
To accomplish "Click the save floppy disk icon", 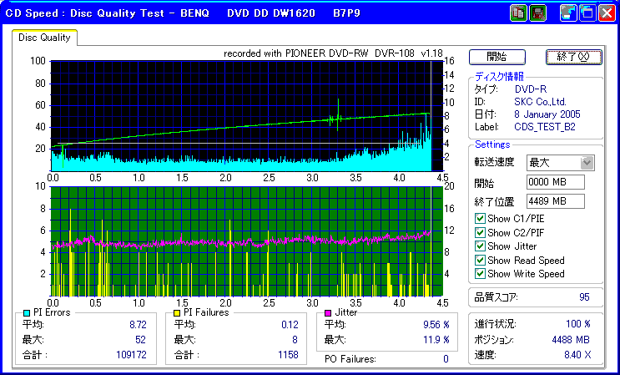I will tap(537, 13).
